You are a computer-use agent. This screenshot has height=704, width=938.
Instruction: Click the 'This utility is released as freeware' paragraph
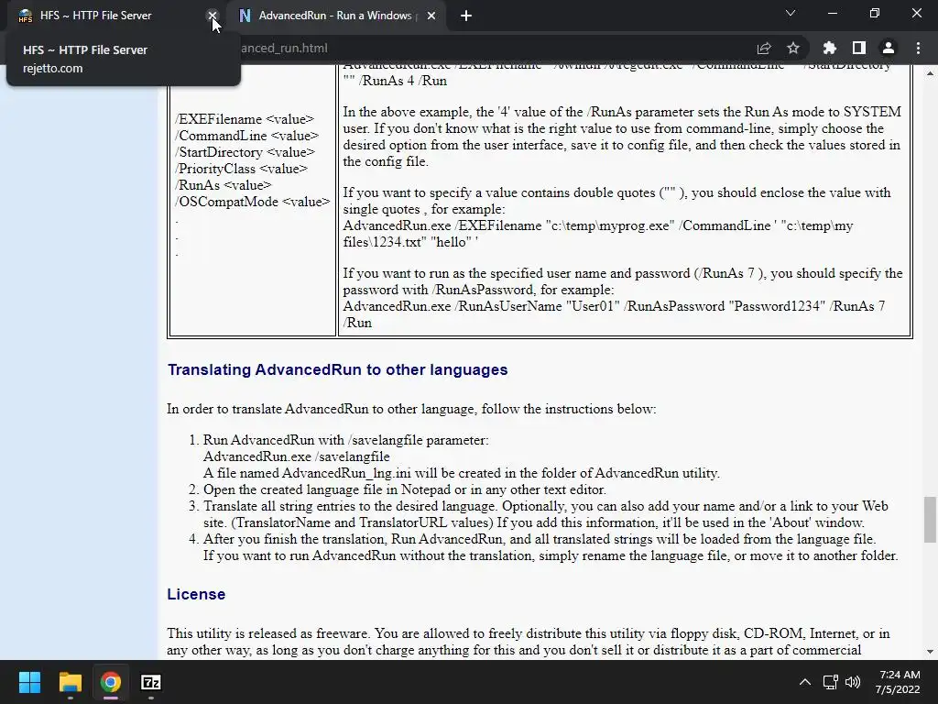pyautogui.click(x=529, y=642)
